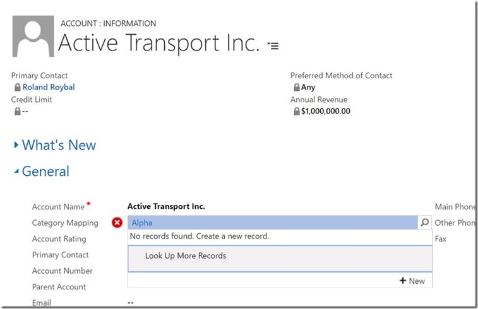Click the Annual Revenue lock icon

[x=296, y=112]
